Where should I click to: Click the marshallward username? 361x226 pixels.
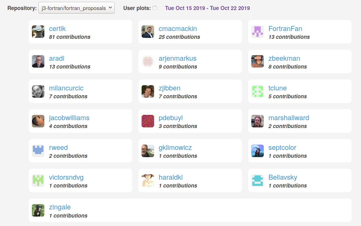289,118
